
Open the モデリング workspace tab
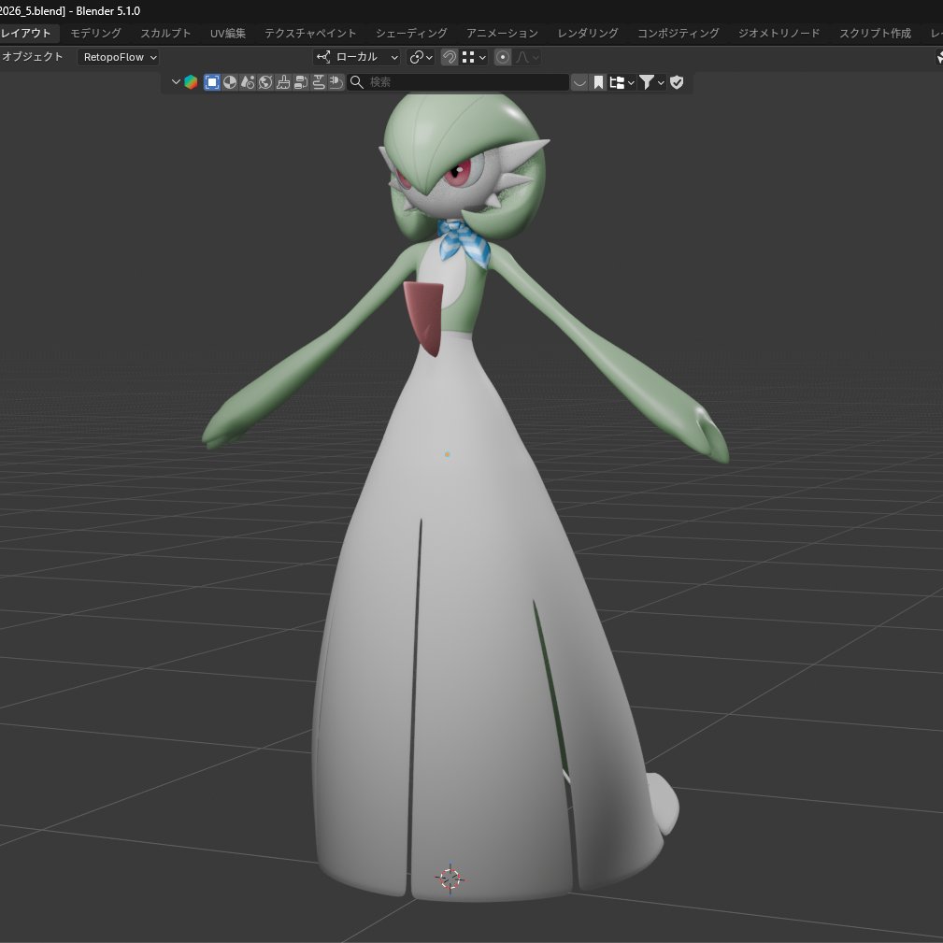tap(95, 33)
